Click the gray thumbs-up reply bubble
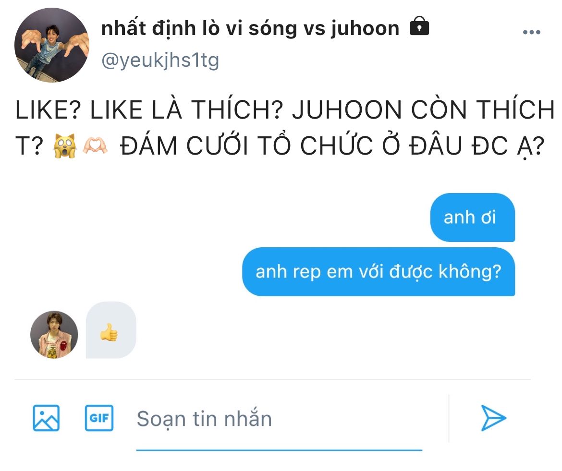The width and height of the screenshot is (562, 471). click(111, 330)
